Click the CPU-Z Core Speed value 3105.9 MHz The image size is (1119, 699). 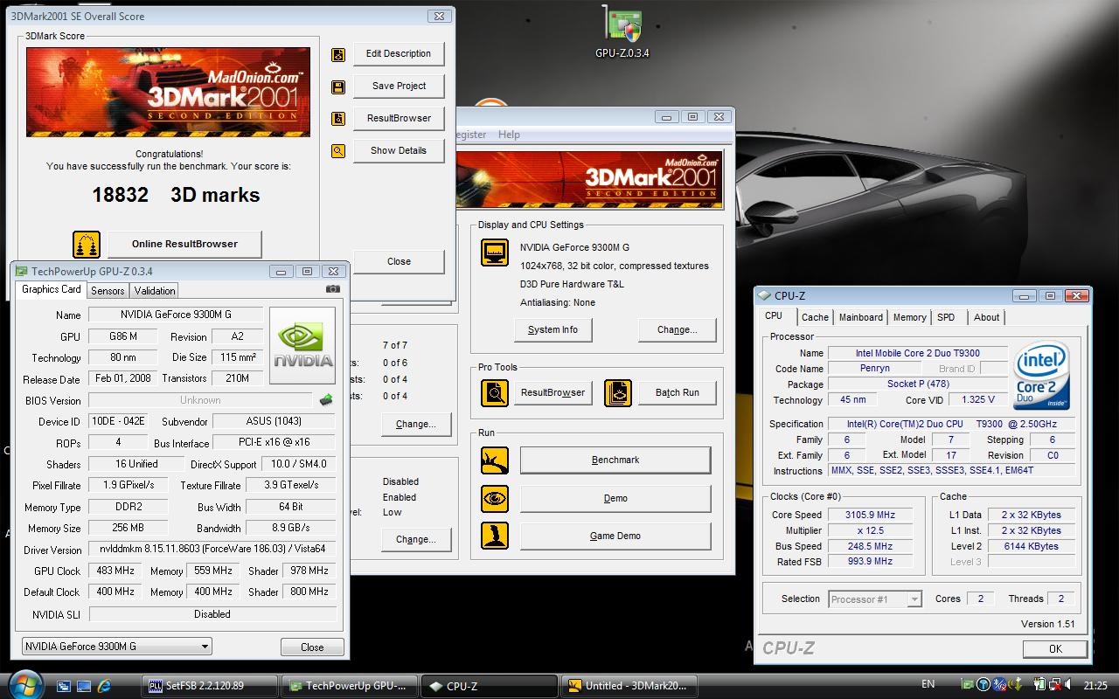[x=871, y=515]
